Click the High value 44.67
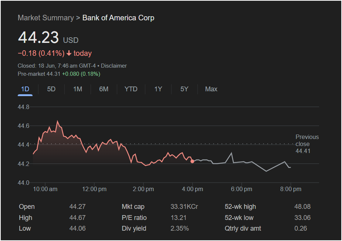Screen dimensions: 342x241 coord(77,218)
